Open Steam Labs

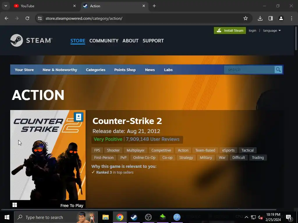(x=168, y=70)
